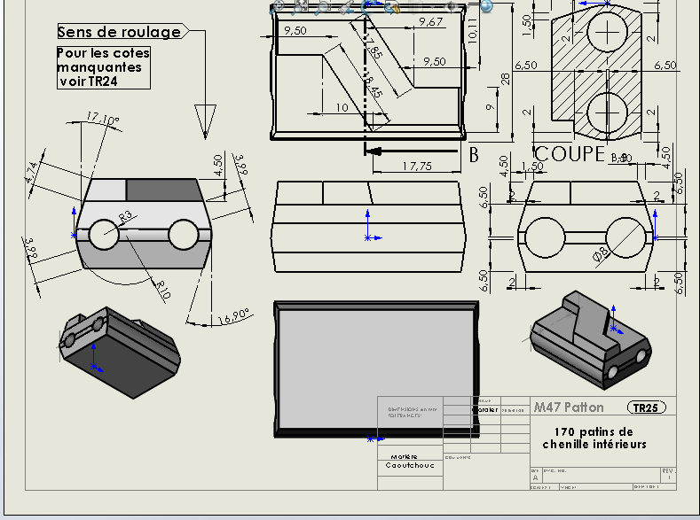The width and height of the screenshot is (700, 520).
Task: Select the 'Matière' title block label
Action: [404, 457]
